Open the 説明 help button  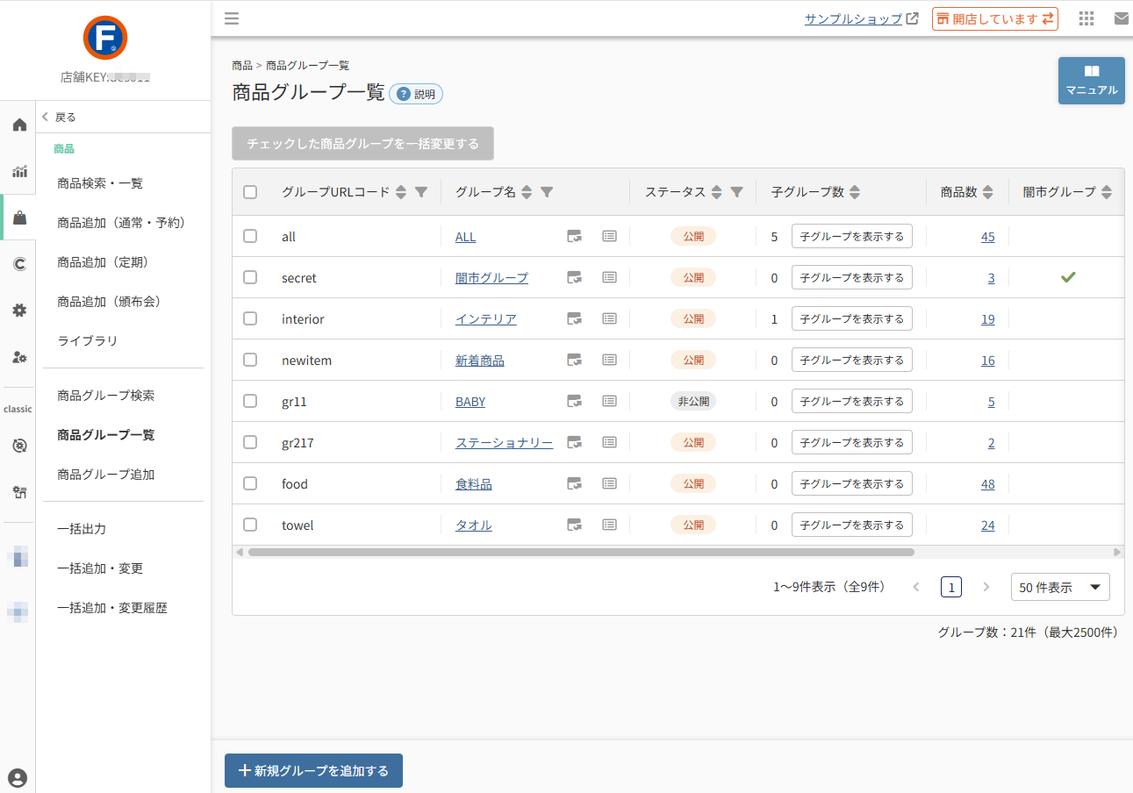(416, 94)
